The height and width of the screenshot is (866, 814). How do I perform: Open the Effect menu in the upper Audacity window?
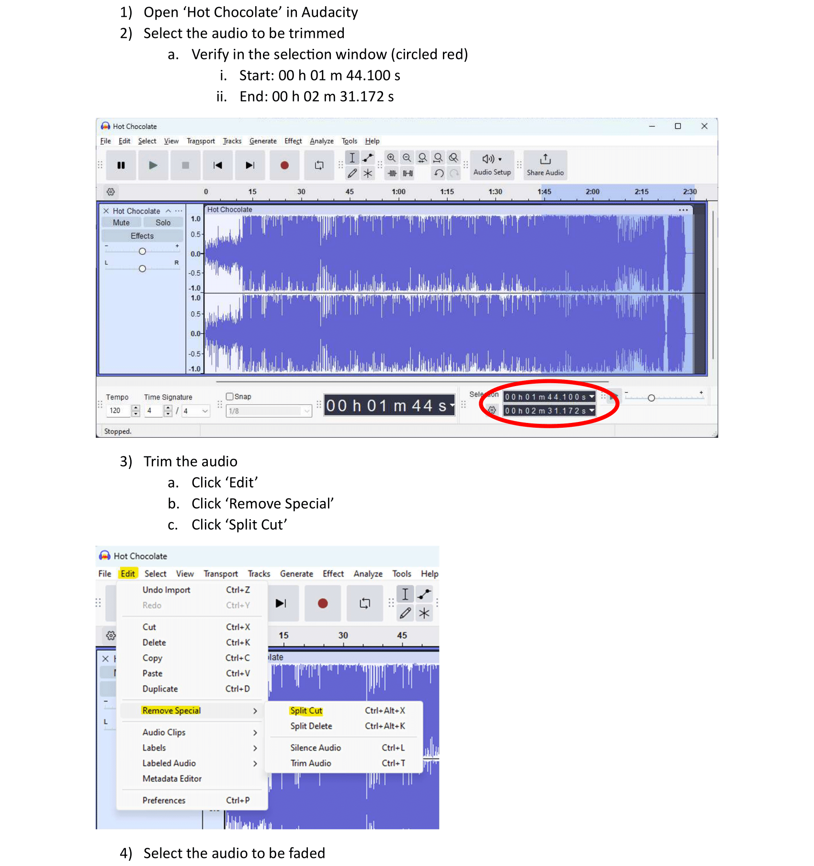click(293, 141)
